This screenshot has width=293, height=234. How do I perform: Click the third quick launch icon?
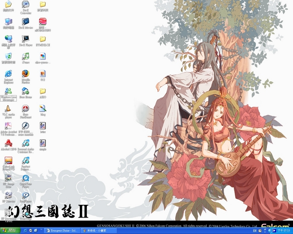pos(36,231)
